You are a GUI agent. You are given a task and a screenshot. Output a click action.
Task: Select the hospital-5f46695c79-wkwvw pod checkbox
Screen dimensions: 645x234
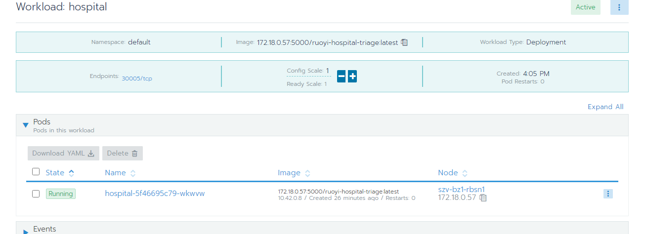coord(36,194)
